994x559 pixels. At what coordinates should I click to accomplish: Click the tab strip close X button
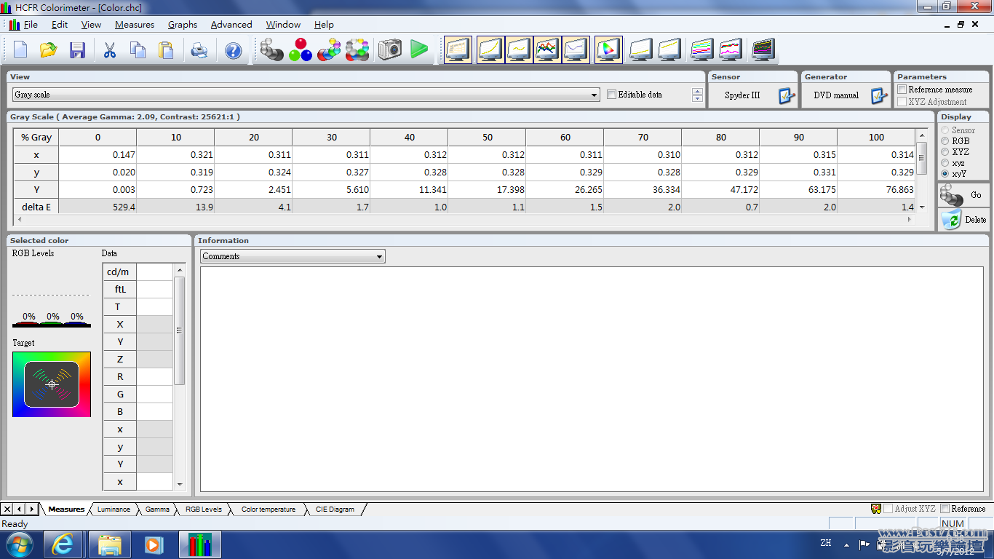click(7, 509)
